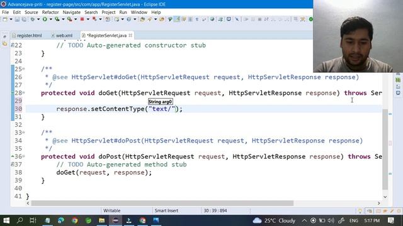
Task: Run the program with green Run icon
Action: pyautogui.click(x=45, y=19)
